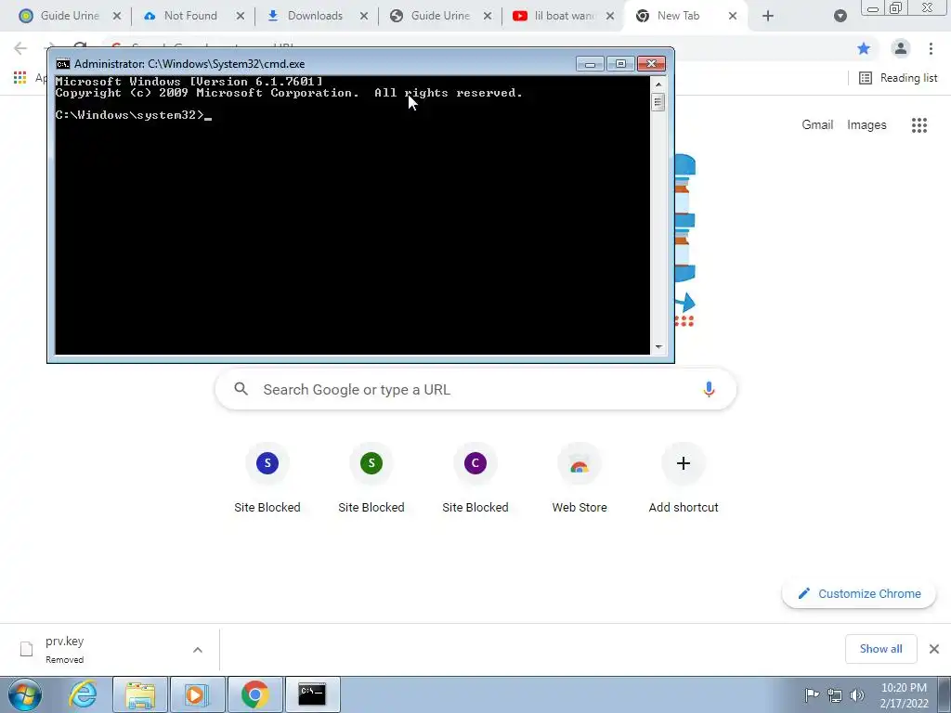Close the New Tab tab
Image resolution: width=951 pixels, height=713 pixels.
click(733, 17)
